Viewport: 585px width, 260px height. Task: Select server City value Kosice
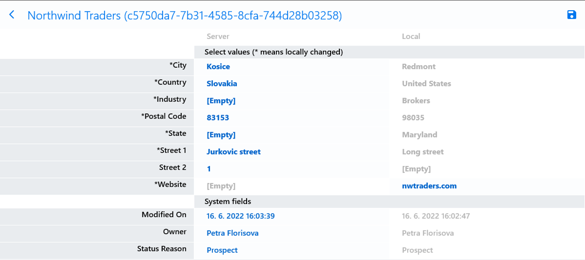pos(218,67)
